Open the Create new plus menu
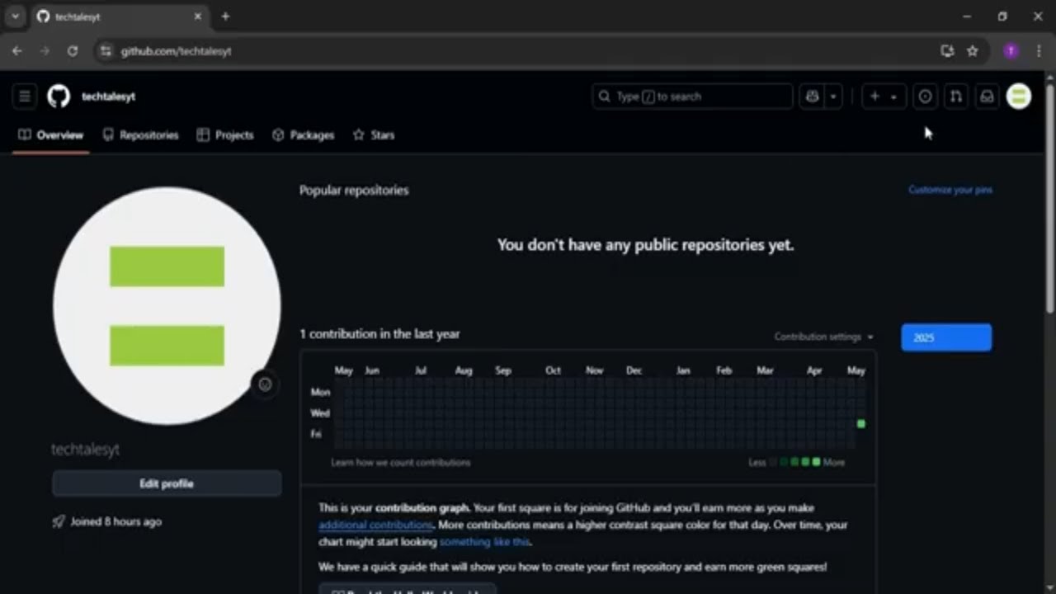Image resolution: width=1056 pixels, height=594 pixels. (884, 97)
